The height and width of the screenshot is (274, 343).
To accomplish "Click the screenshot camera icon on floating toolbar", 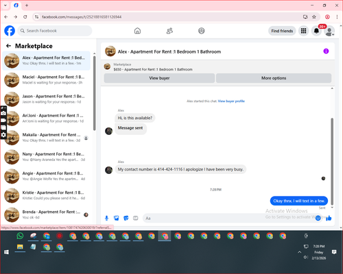I will [3, 113].
